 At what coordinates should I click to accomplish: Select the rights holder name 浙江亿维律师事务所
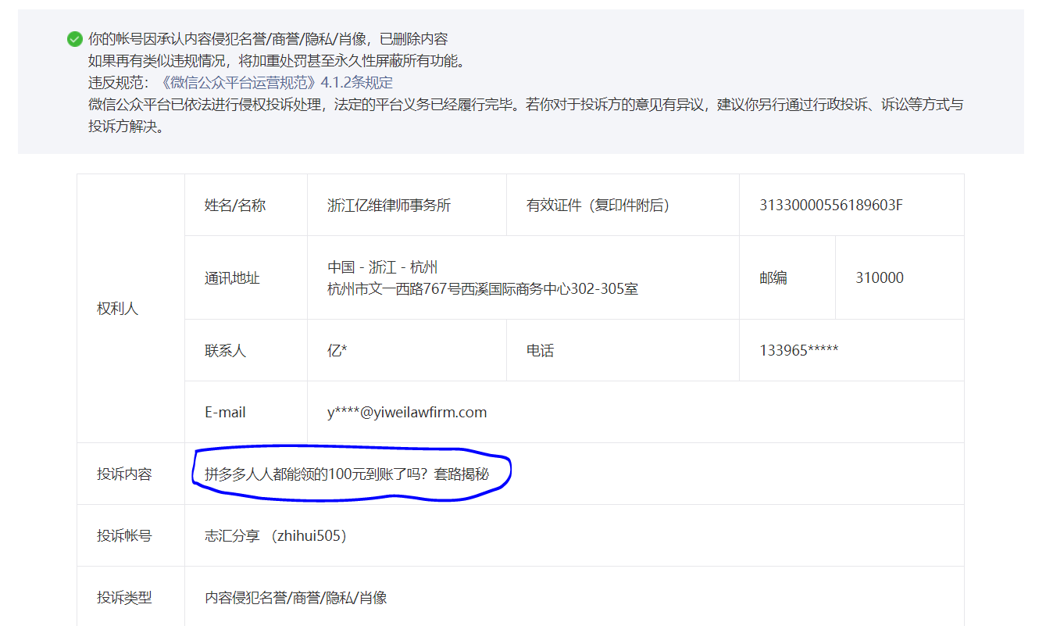point(389,206)
